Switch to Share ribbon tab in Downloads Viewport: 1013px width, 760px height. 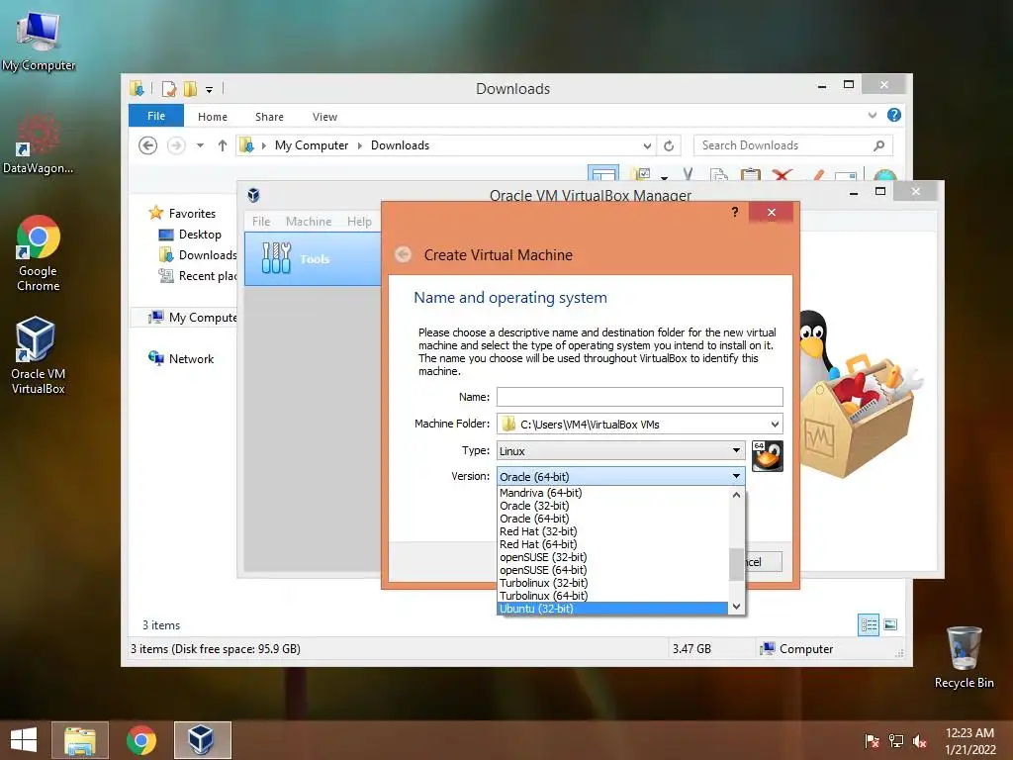[x=269, y=117]
